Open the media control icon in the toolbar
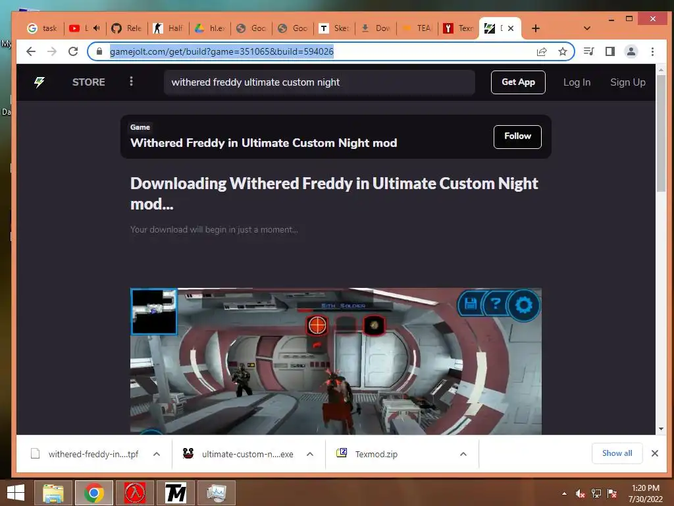The image size is (674, 506). 589,51
